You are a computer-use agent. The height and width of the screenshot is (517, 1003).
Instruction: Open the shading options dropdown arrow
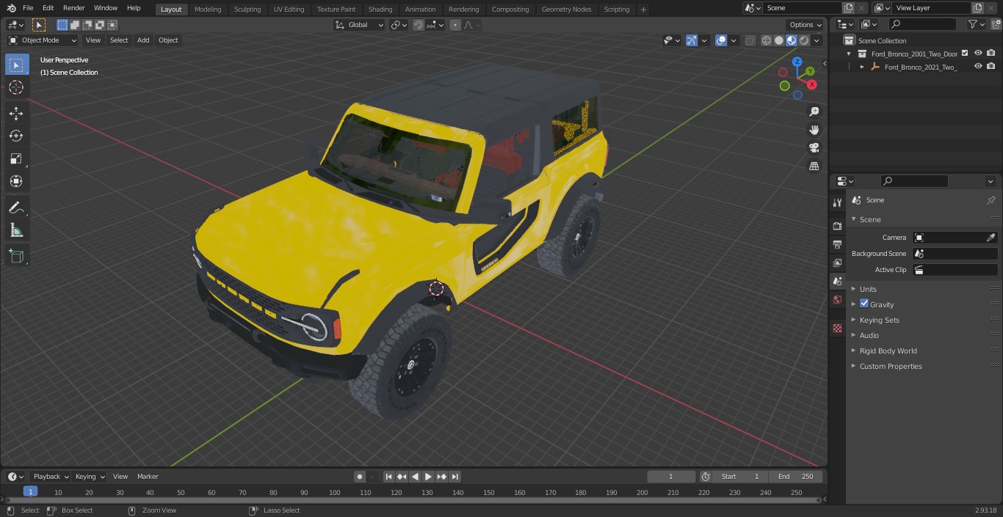click(816, 40)
